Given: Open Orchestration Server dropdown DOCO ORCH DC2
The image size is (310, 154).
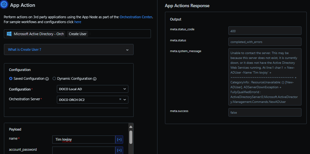Looking at the screenshot, I should [x=92, y=100].
